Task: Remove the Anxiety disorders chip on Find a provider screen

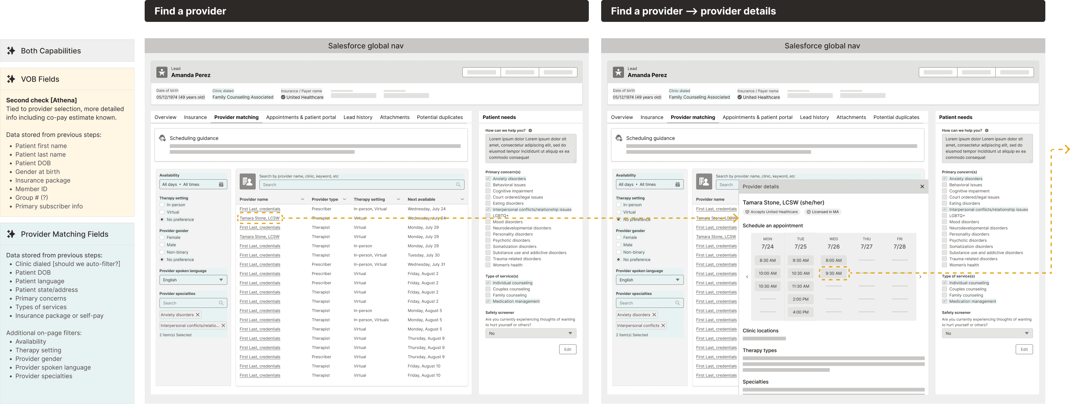Action: pos(198,315)
